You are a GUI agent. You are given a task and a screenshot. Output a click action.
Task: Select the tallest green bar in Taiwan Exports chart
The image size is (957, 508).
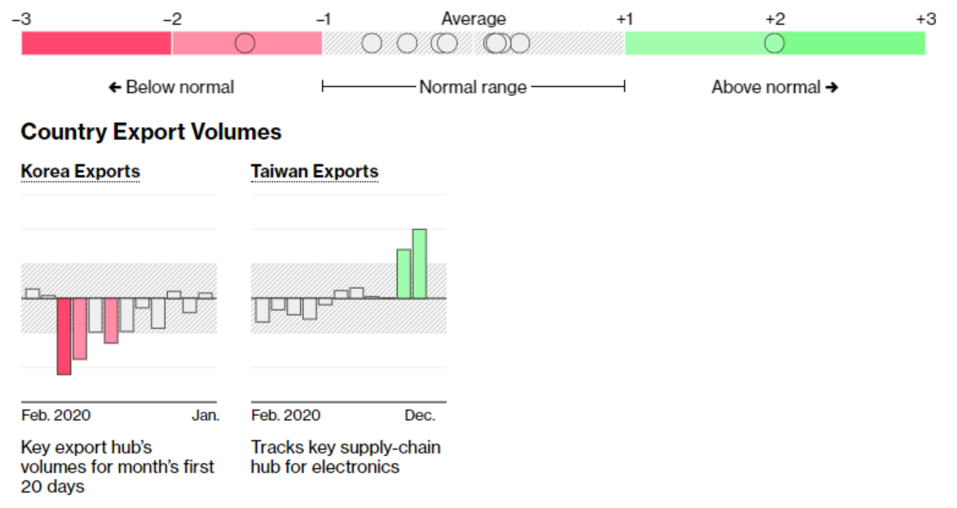[x=420, y=264]
